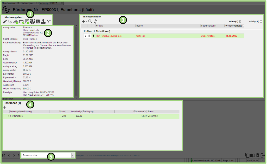Open the bar chart statistics icon

click(x=38, y=22)
